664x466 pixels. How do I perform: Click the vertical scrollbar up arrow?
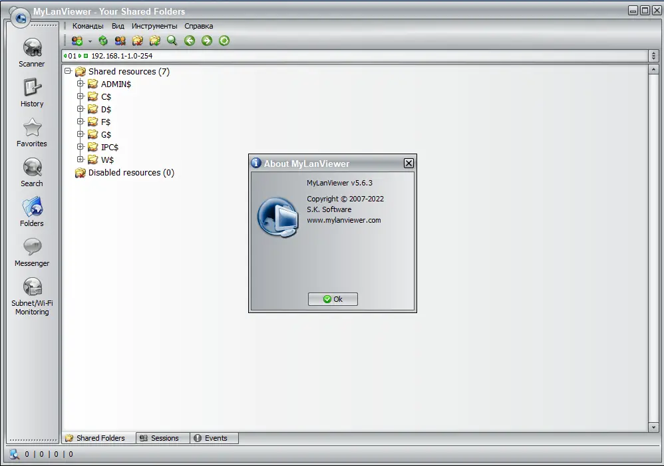pos(653,69)
